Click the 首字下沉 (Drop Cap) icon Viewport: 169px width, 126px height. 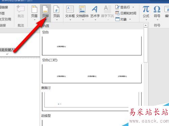107,9
